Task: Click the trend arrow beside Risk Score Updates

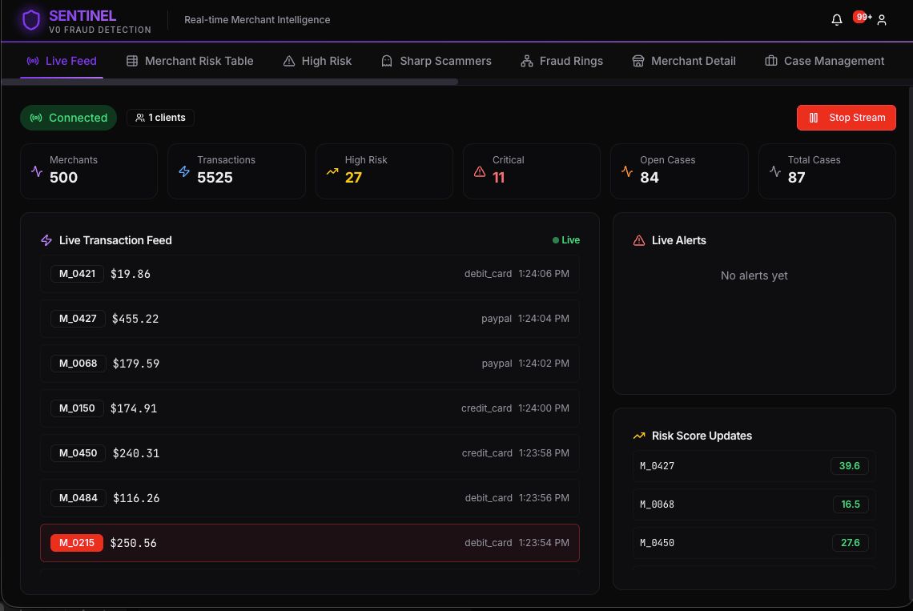Action: (639, 436)
